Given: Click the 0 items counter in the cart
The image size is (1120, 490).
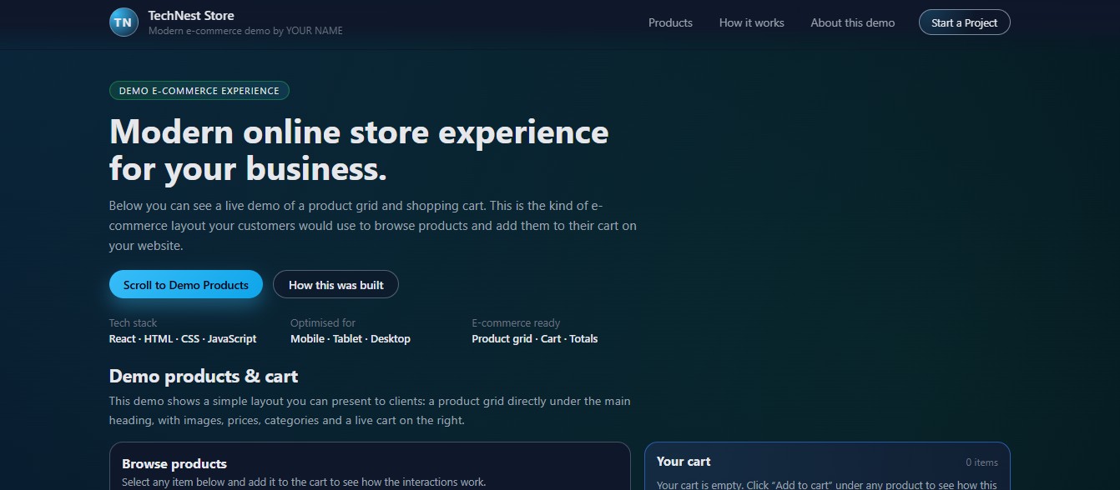Looking at the screenshot, I should coord(981,462).
